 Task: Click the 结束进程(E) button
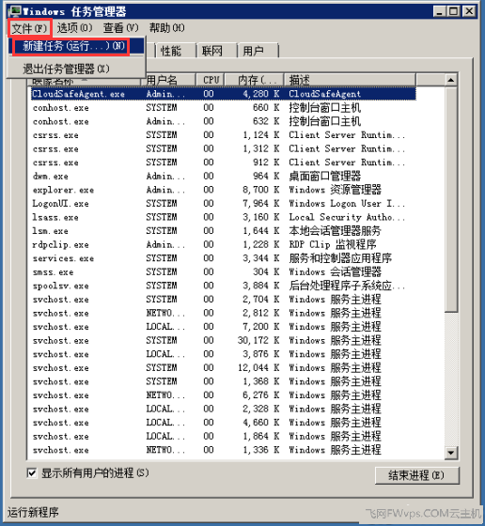pyautogui.click(x=416, y=475)
